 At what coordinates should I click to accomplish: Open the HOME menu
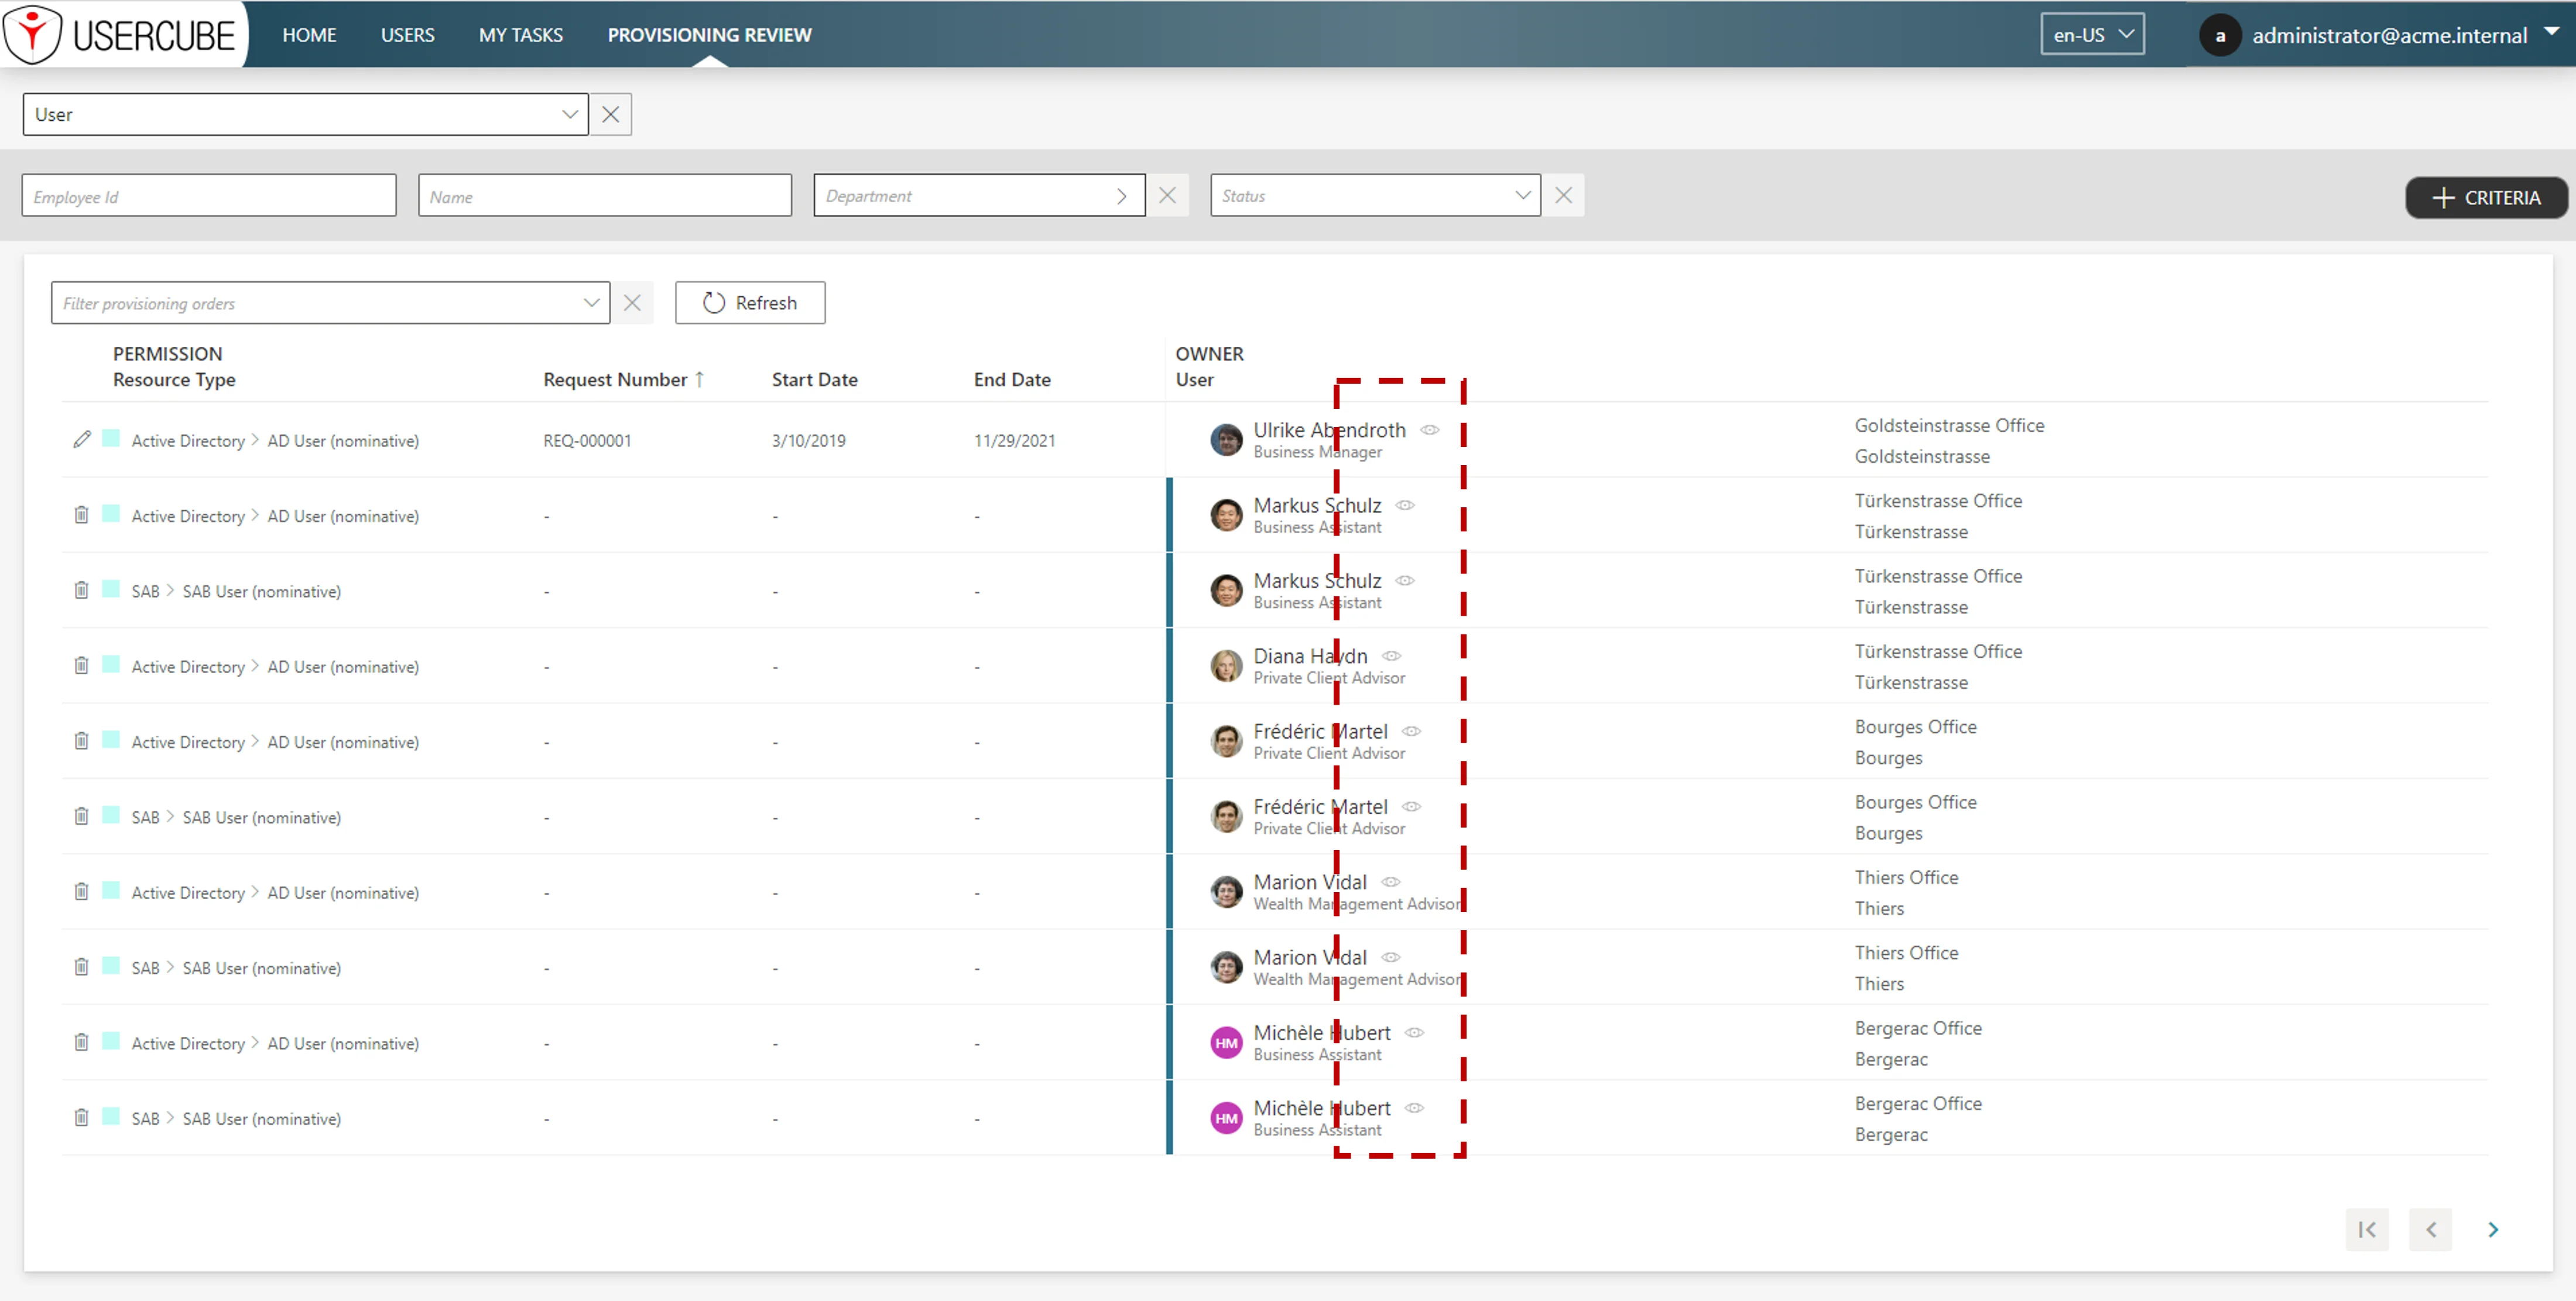(309, 35)
